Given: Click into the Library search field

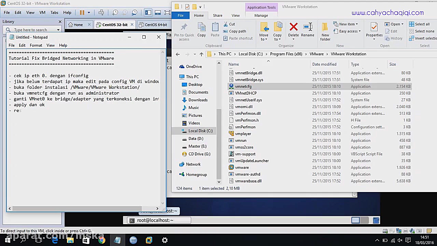Looking at the screenshot, I should pyautogui.click(x=33, y=30).
